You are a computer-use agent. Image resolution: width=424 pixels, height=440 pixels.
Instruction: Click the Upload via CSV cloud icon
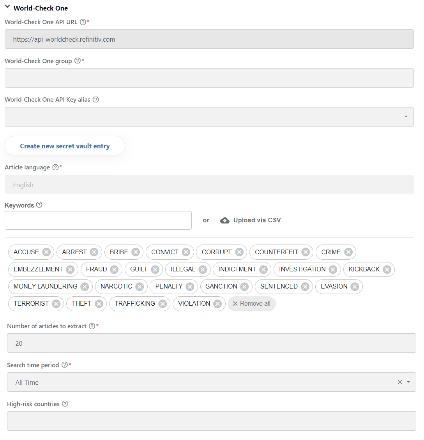coord(224,220)
